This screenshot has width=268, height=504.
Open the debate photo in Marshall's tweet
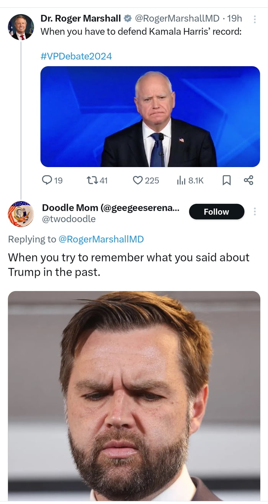point(150,117)
